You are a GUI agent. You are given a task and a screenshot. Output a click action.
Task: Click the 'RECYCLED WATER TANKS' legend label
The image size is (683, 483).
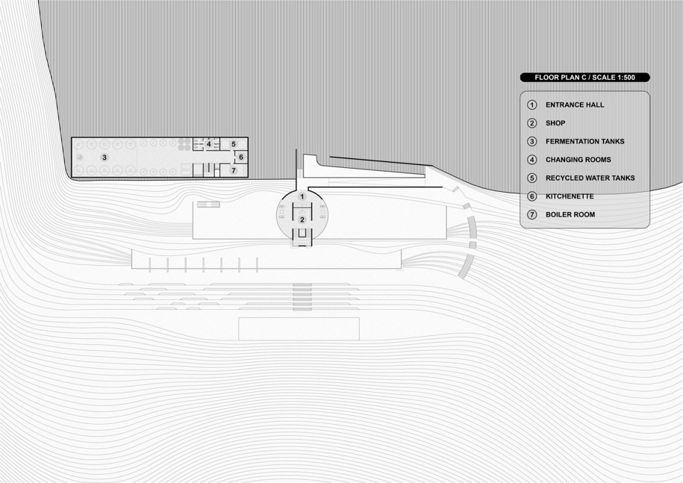point(590,178)
